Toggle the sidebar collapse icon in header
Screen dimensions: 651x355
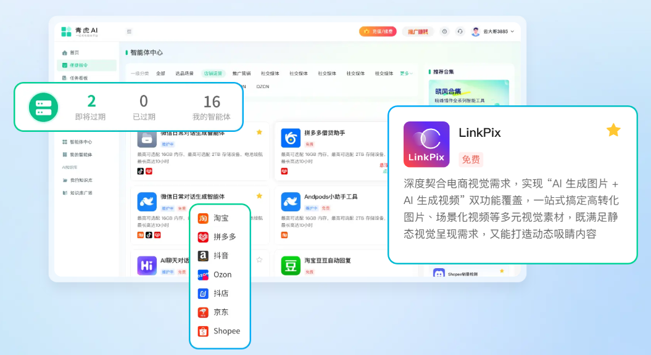pyautogui.click(x=129, y=31)
